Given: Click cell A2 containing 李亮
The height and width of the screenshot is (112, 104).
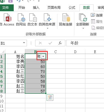Looking at the screenshot, I should 15,61.
